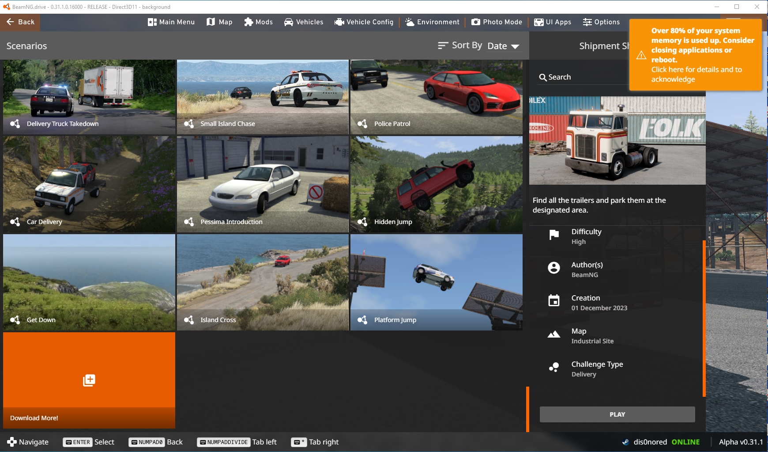Click the NUMPAD0 Back hint
The image size is (768, 452).
(155, 442)
